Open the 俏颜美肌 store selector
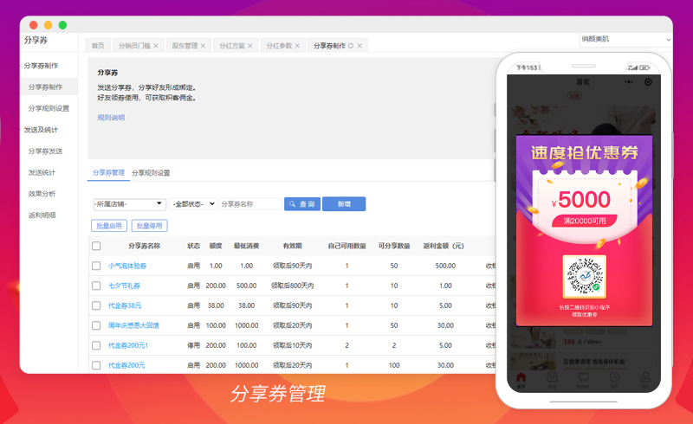 pyautogui.click(x=625, y=40)
